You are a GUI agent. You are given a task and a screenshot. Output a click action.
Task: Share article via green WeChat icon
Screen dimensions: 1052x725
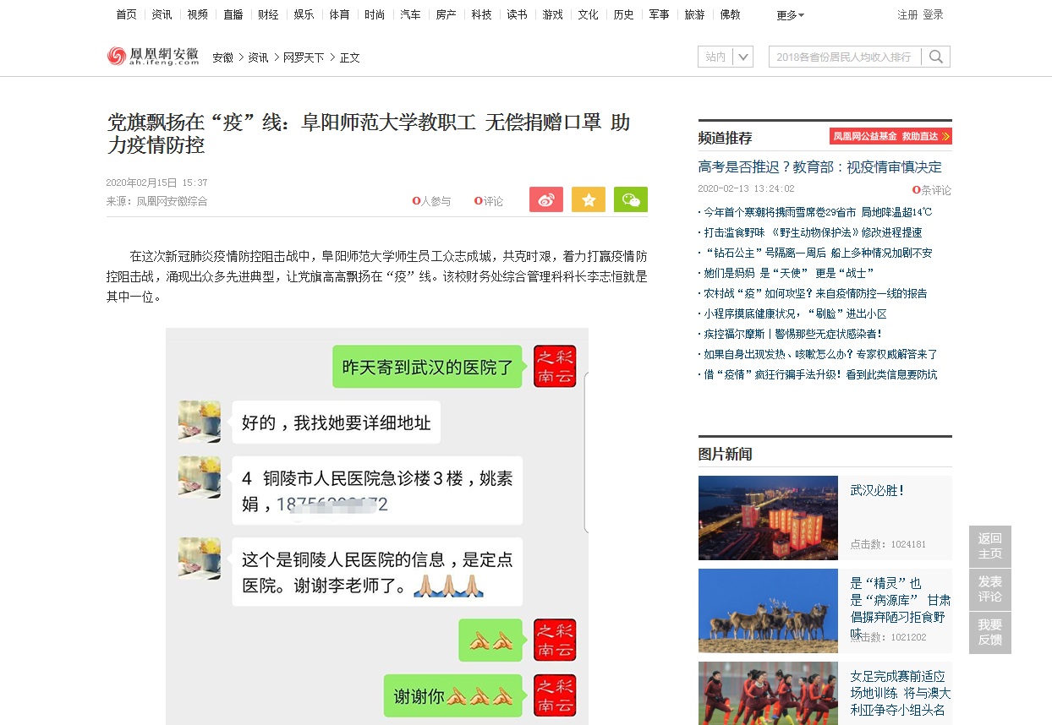[630, 199]
